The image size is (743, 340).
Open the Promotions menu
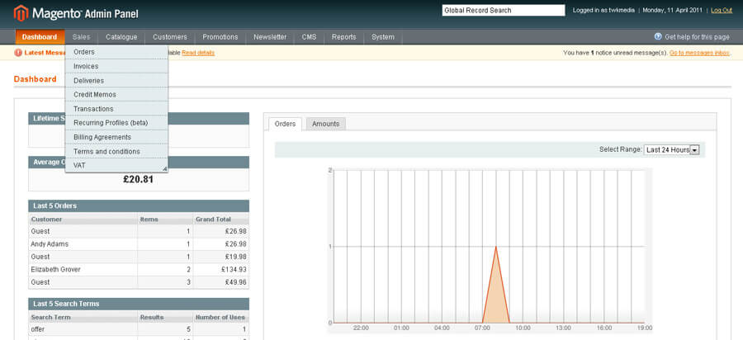(x=220, y=37)
